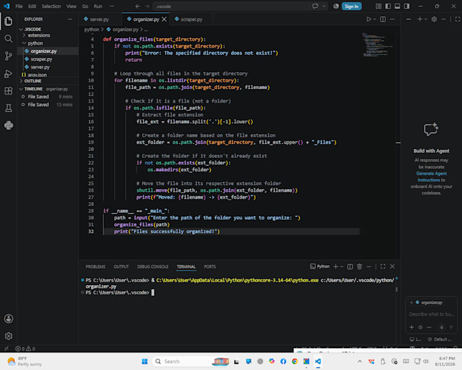Close the organizer.py editor tab
Viewport: 462px width, 370px height.
tap(164, 19)
